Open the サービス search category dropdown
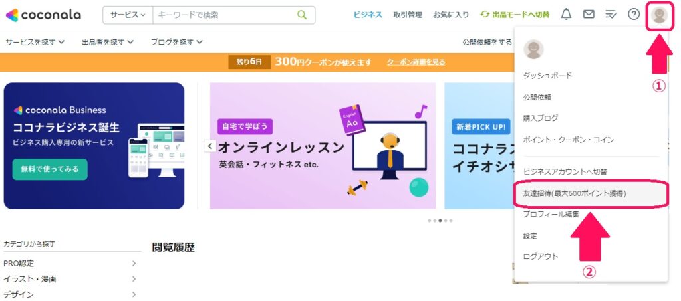 (x=128, y=15)
